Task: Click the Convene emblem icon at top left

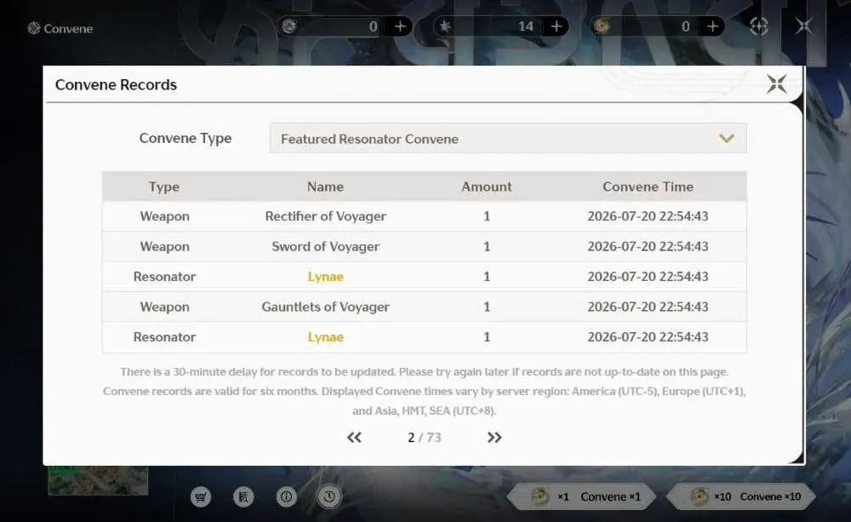Action: tap(34, 28)
